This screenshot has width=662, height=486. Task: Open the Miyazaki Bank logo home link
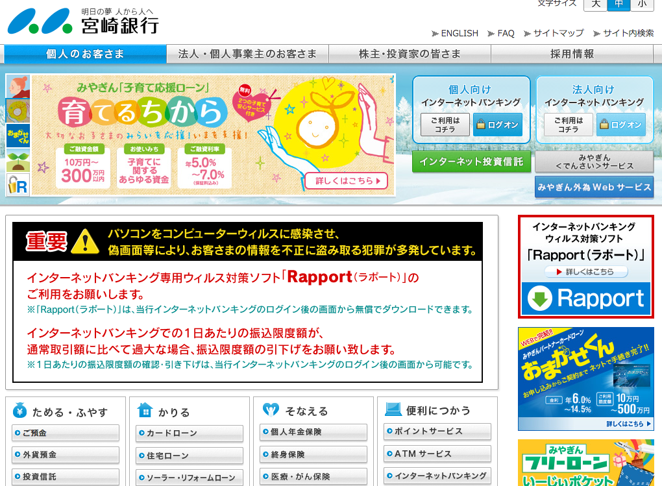tap(83, 21)
